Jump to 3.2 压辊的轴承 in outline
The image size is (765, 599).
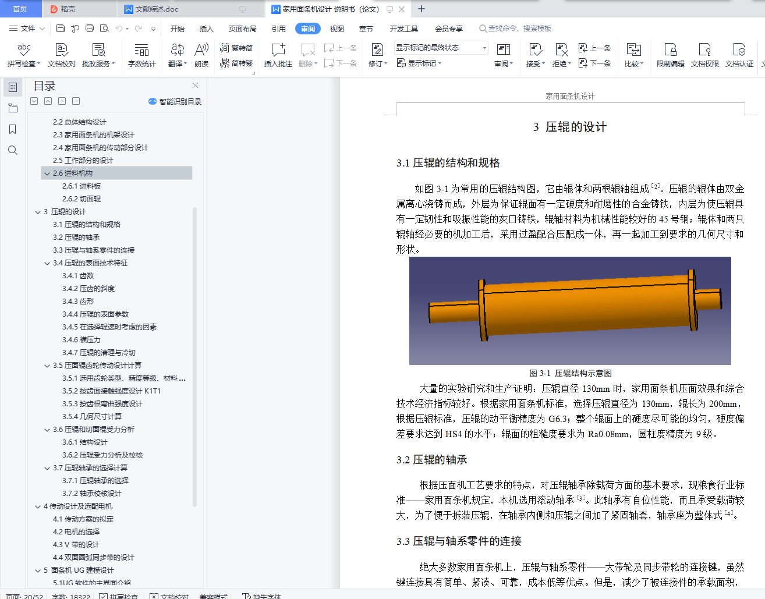76,238
